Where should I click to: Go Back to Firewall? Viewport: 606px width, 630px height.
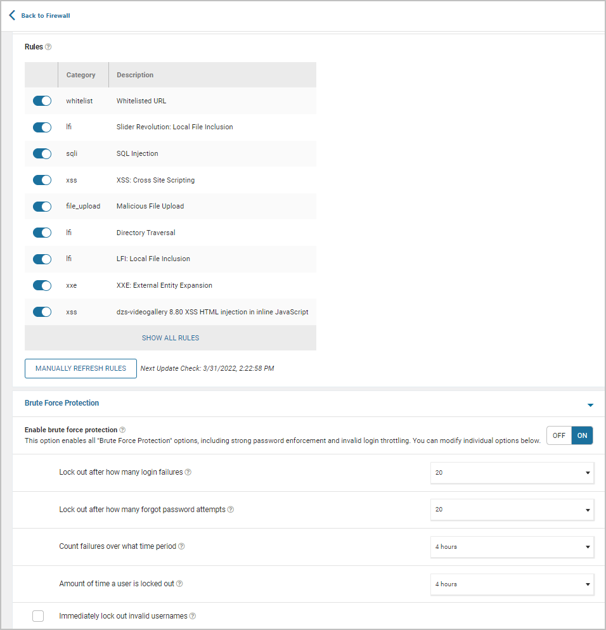pos(46,16)
